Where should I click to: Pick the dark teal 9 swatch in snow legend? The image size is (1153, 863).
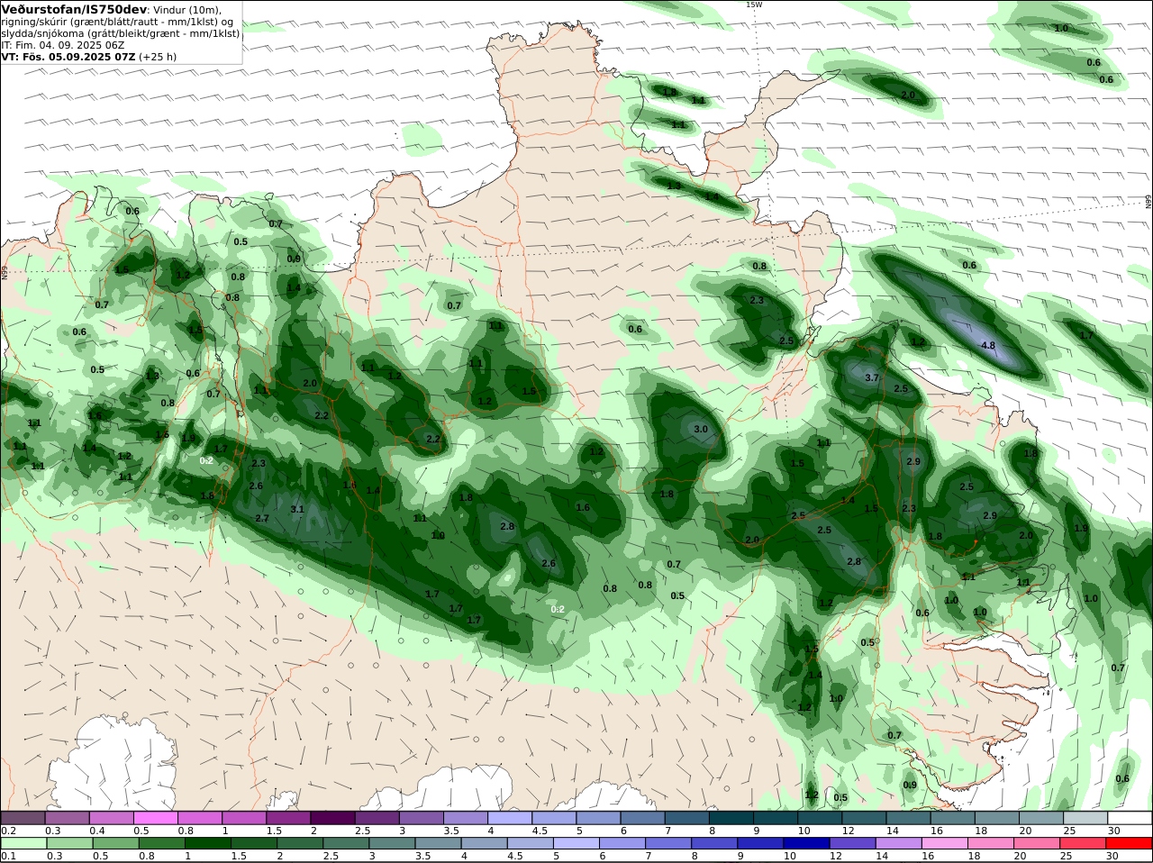(776, 817)
